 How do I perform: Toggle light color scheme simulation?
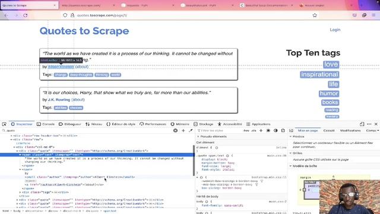[x=268, y=131]
